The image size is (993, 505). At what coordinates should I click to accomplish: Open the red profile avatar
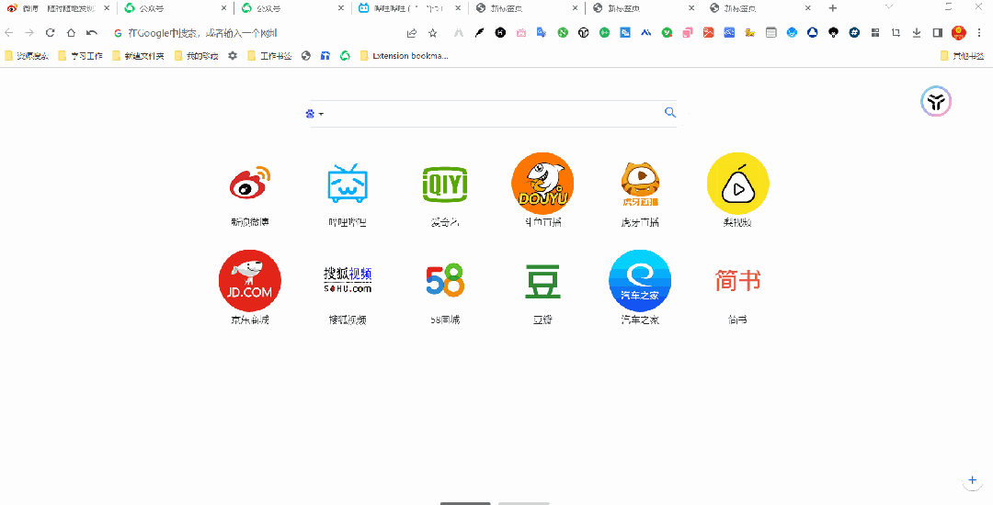(959, 33)
